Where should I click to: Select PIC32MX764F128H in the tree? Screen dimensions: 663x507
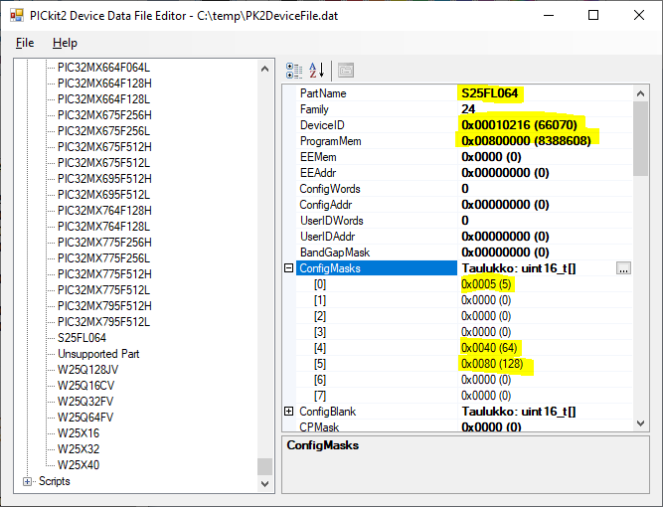tap(104, 211)
